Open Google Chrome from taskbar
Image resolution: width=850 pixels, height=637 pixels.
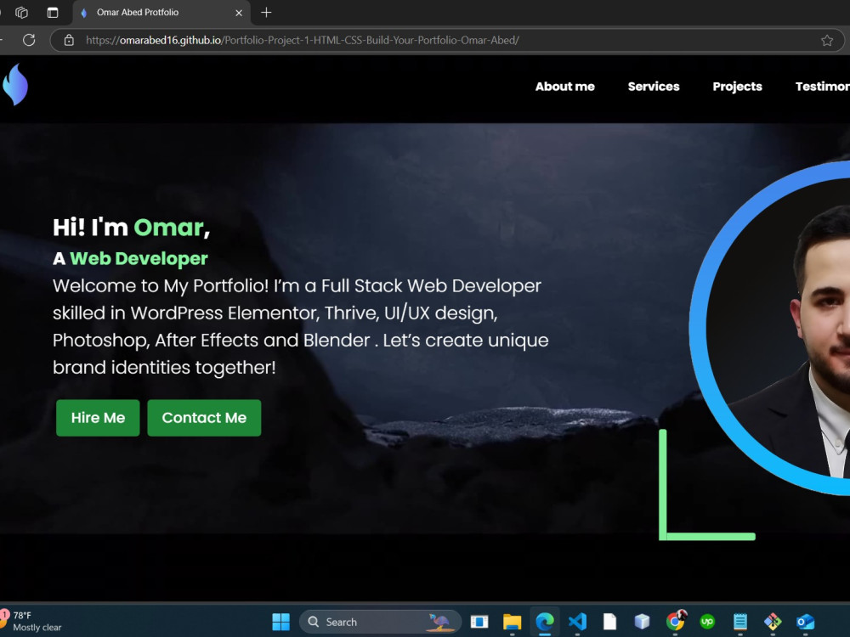(x=676, y=622)
